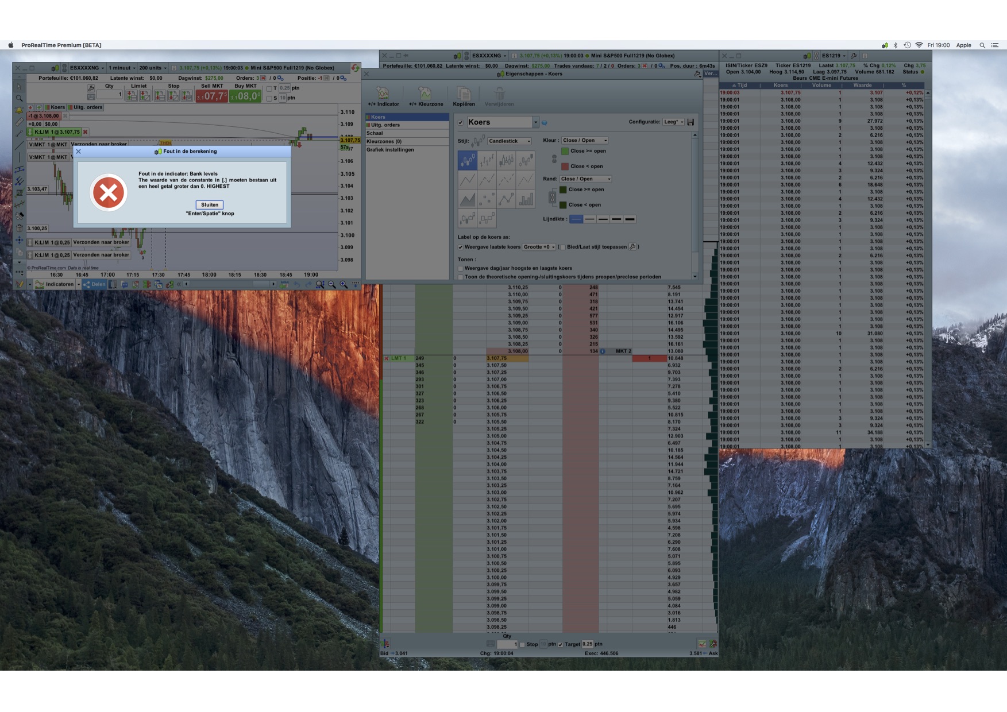Click the Buy MKT price button

tap(245, 96)
